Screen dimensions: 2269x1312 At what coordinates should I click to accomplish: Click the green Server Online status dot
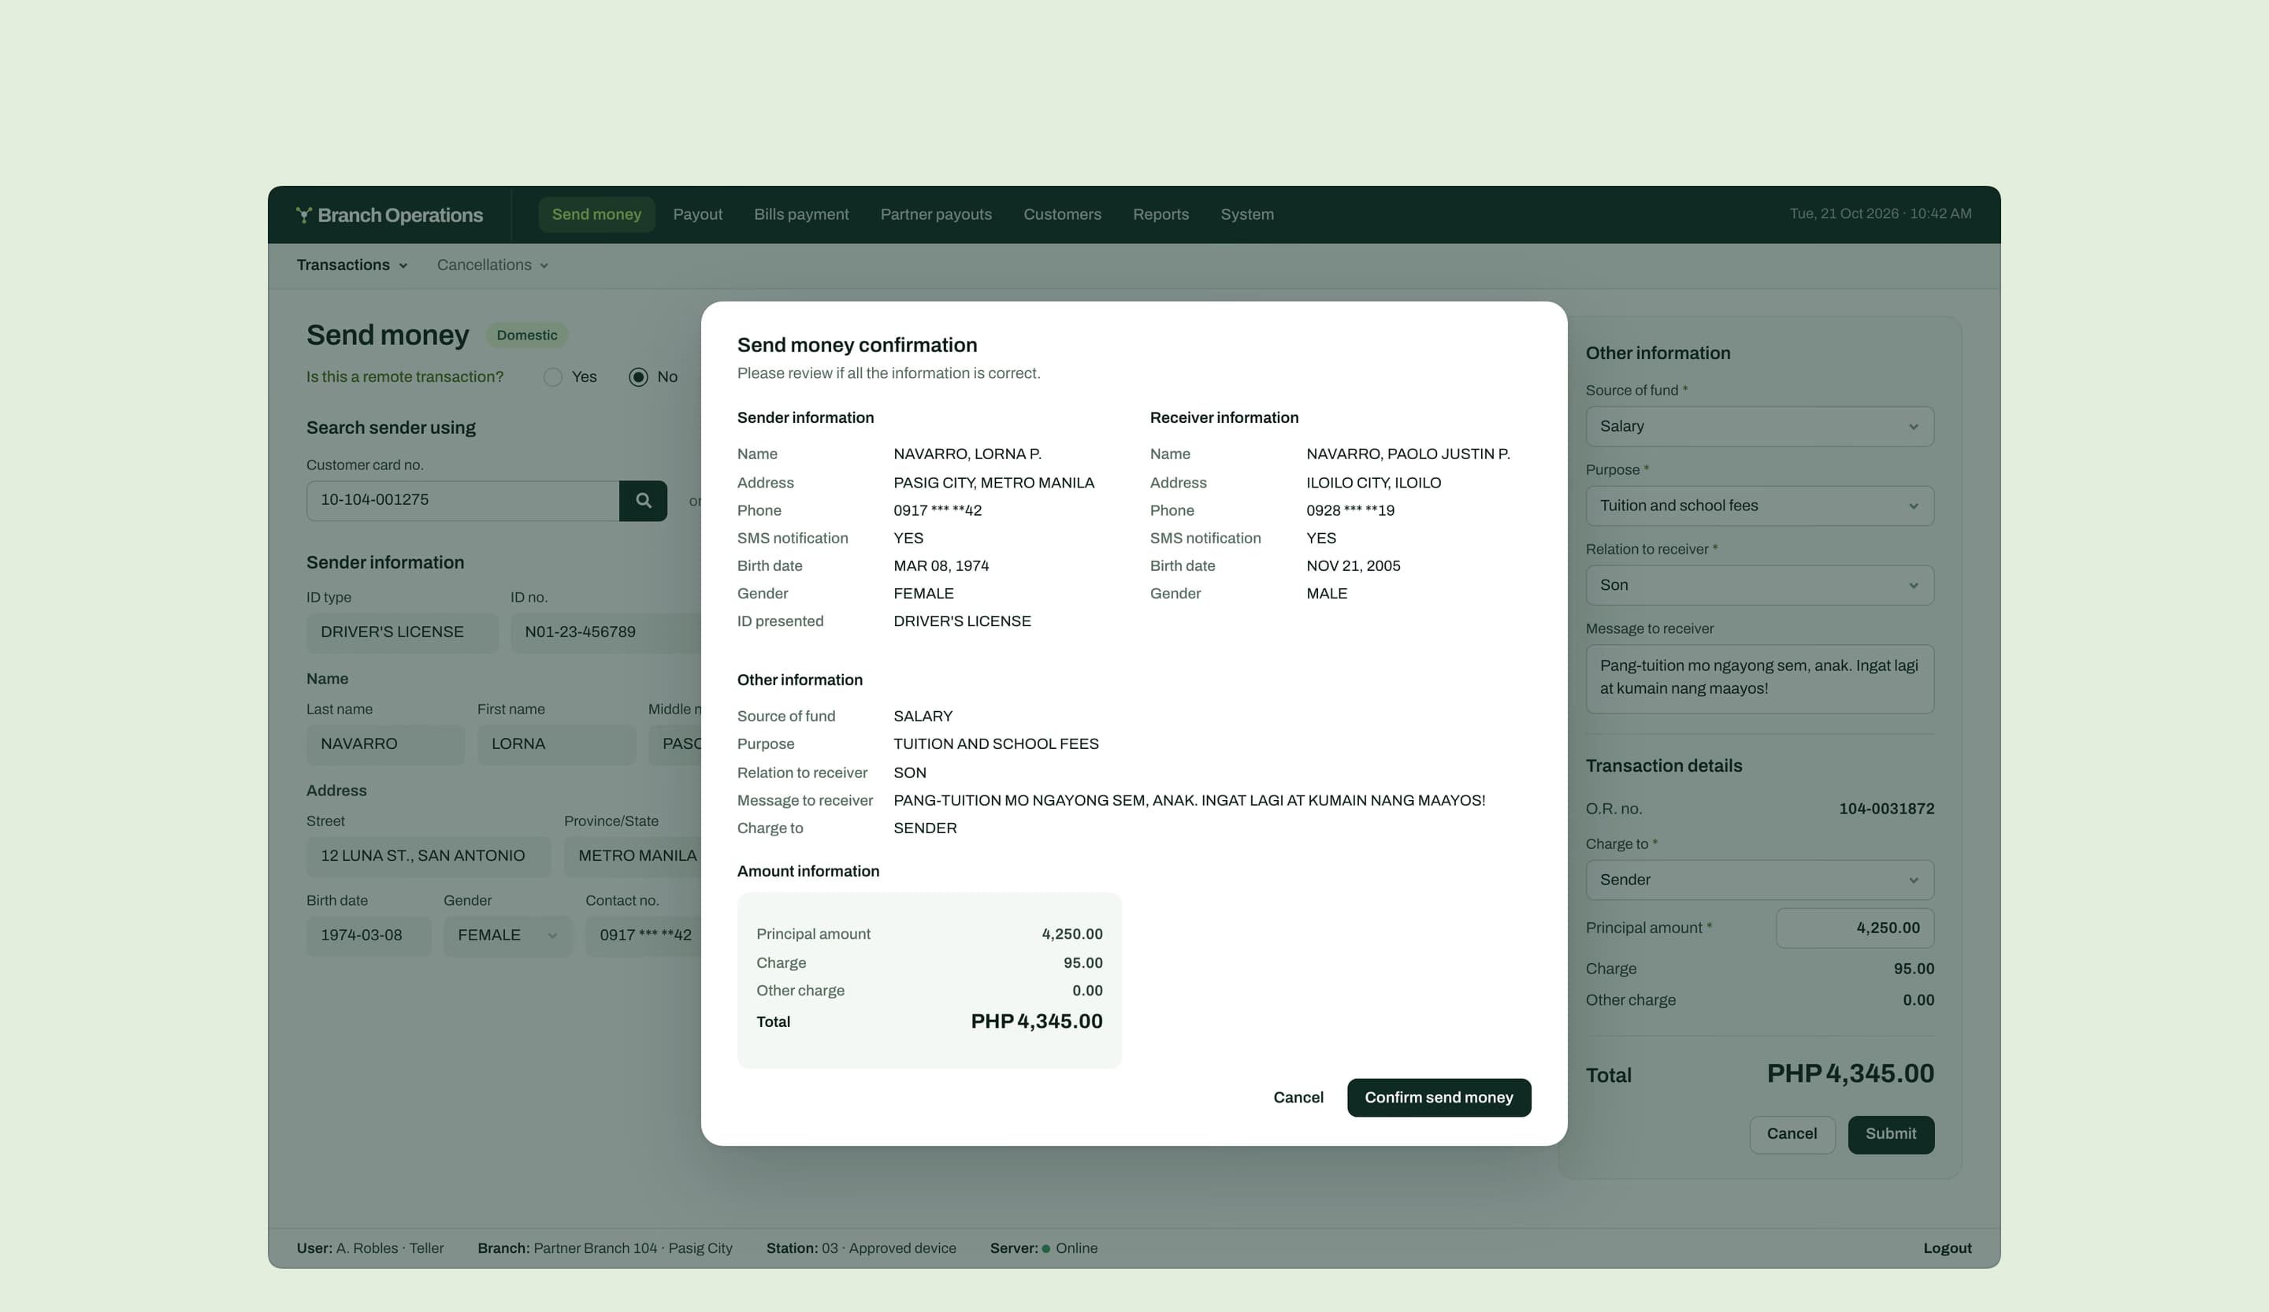1045,1249
